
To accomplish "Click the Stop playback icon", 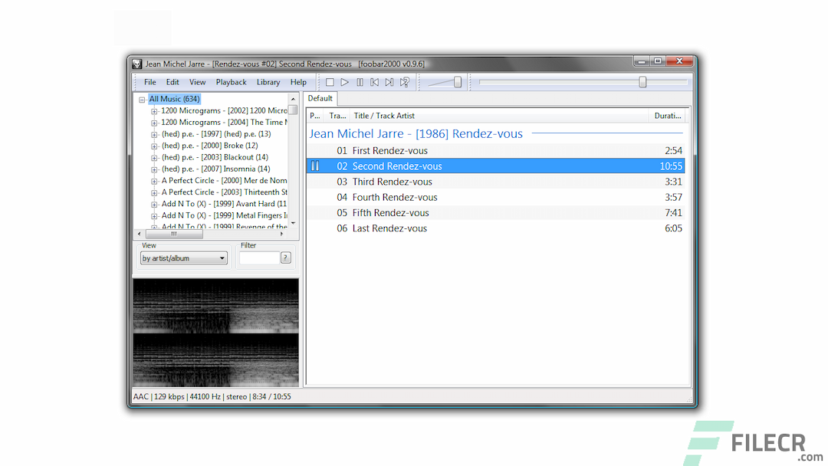I will [330, 82].
